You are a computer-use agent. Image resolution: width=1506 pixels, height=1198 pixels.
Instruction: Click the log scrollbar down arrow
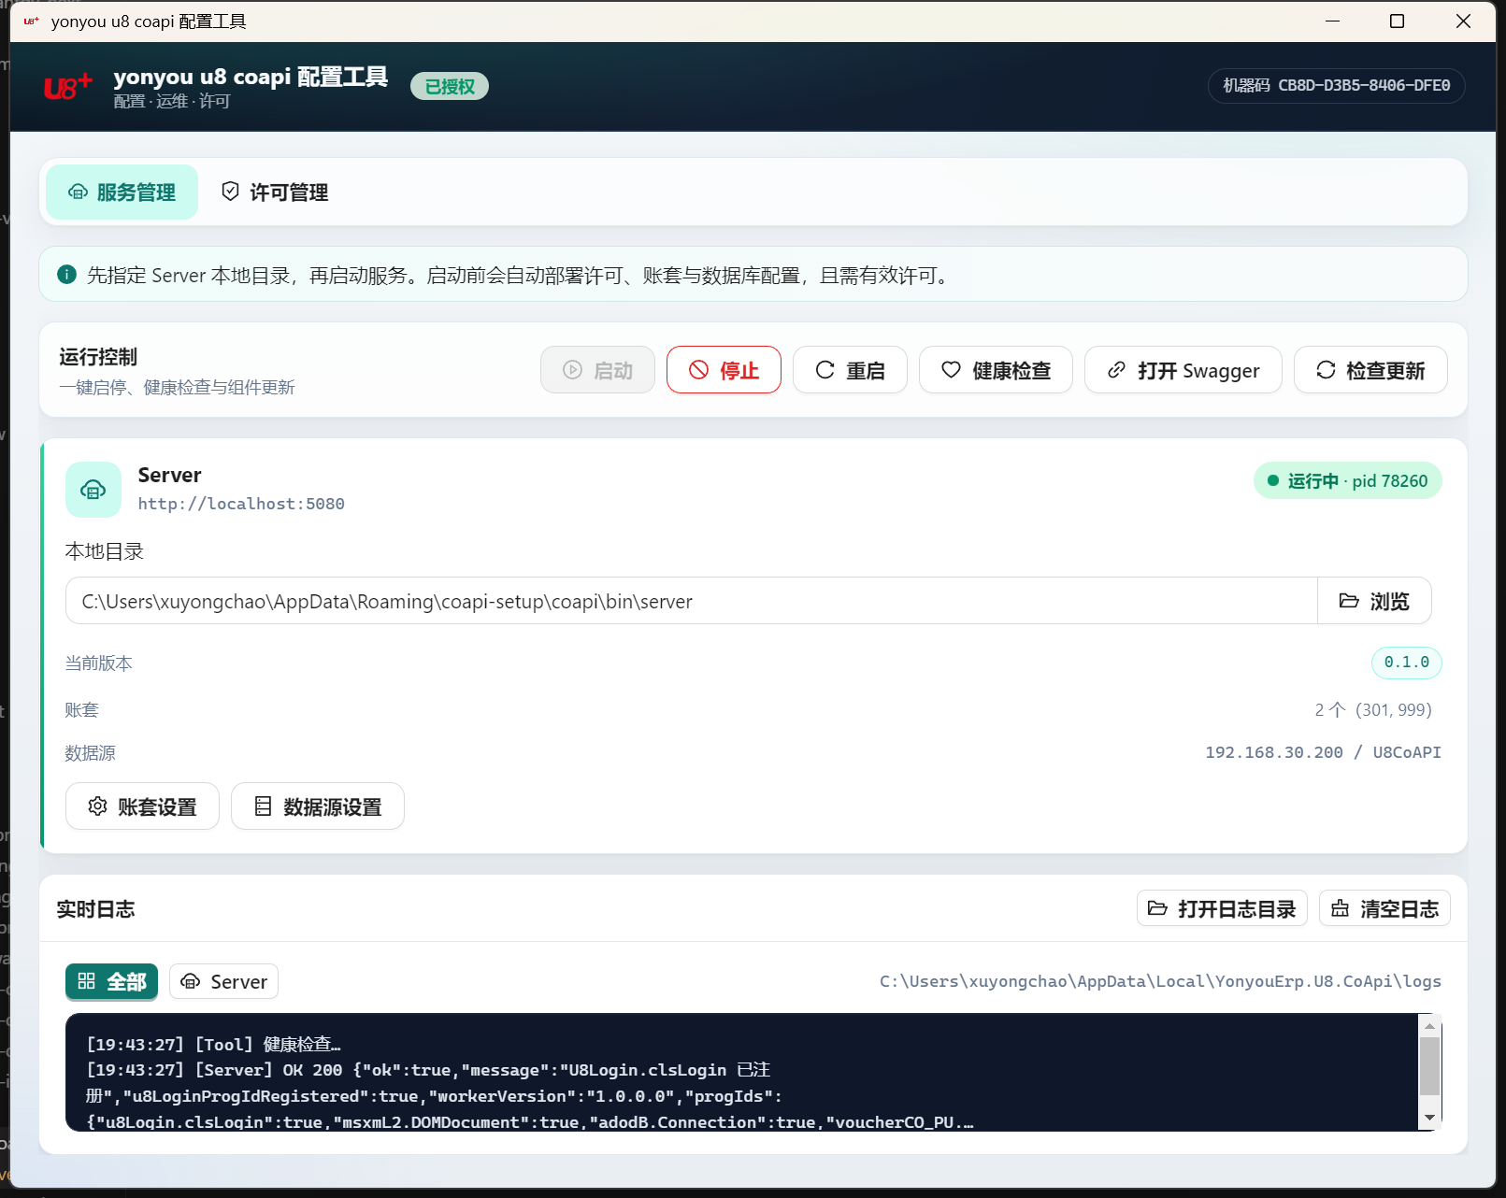coord(1429,1118)
